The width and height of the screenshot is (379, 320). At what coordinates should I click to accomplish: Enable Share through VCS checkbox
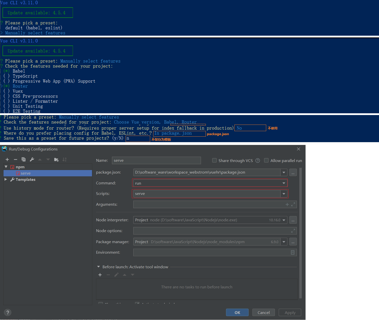click(x=214, y=161)
